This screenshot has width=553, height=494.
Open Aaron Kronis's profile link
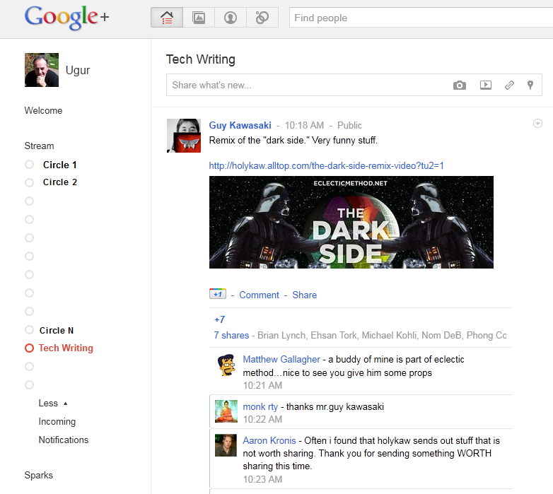point(269,440)
